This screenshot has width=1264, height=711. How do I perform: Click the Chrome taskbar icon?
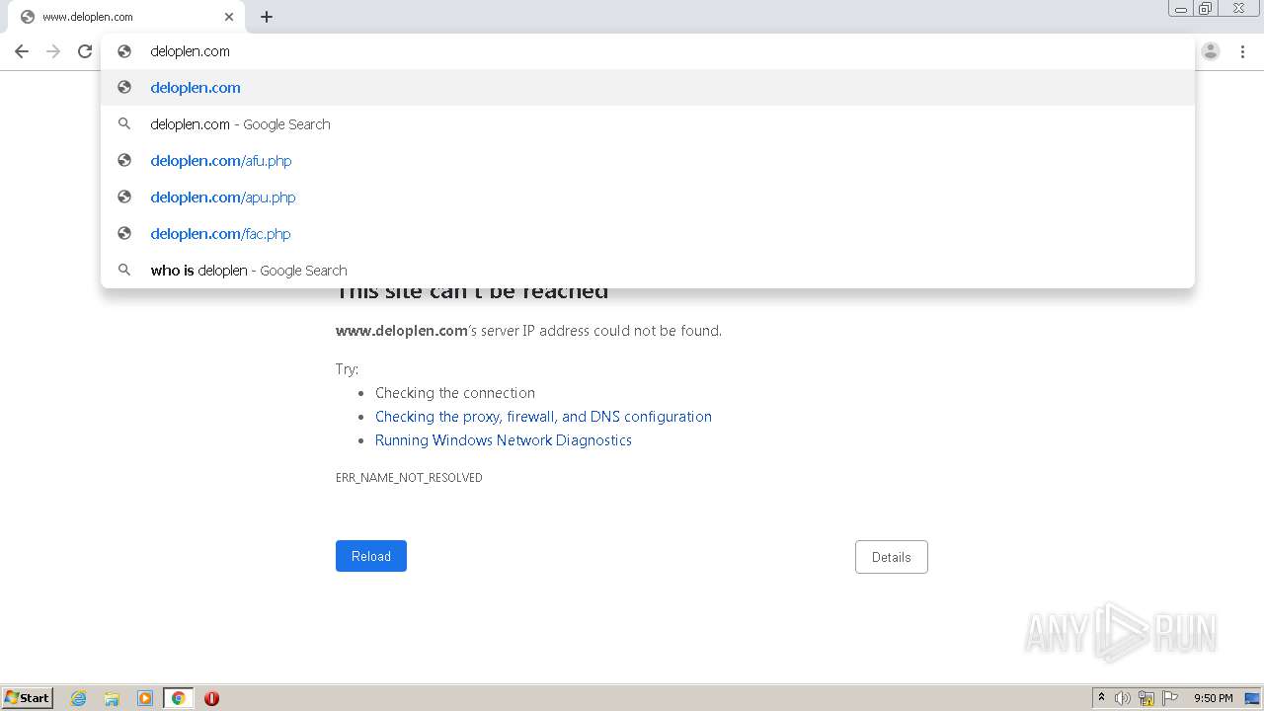point(178,698)
